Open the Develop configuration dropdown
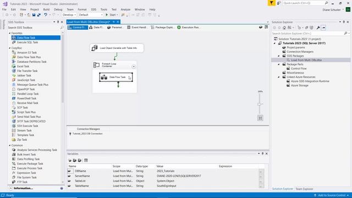This screenshot has height=198, width=352. click(69, 15)
